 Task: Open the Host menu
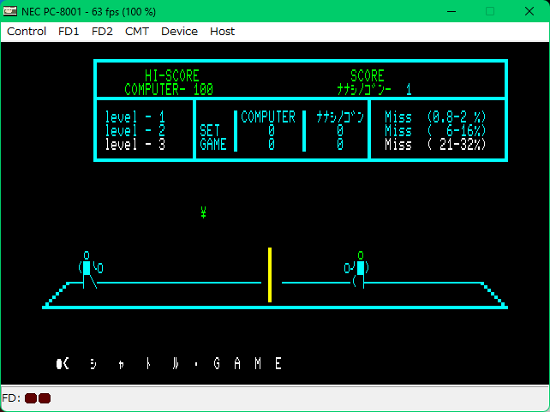222,31
